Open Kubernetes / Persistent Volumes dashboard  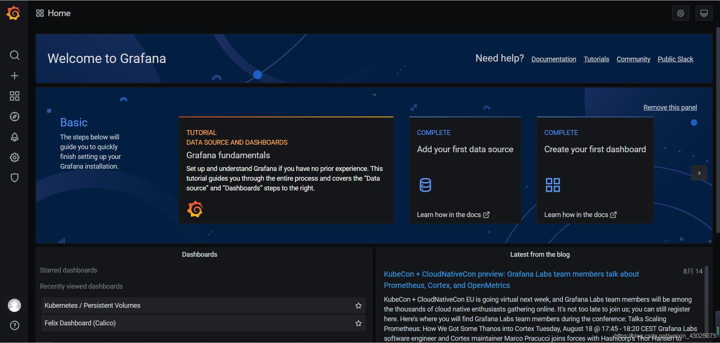(x=203, y=306)
